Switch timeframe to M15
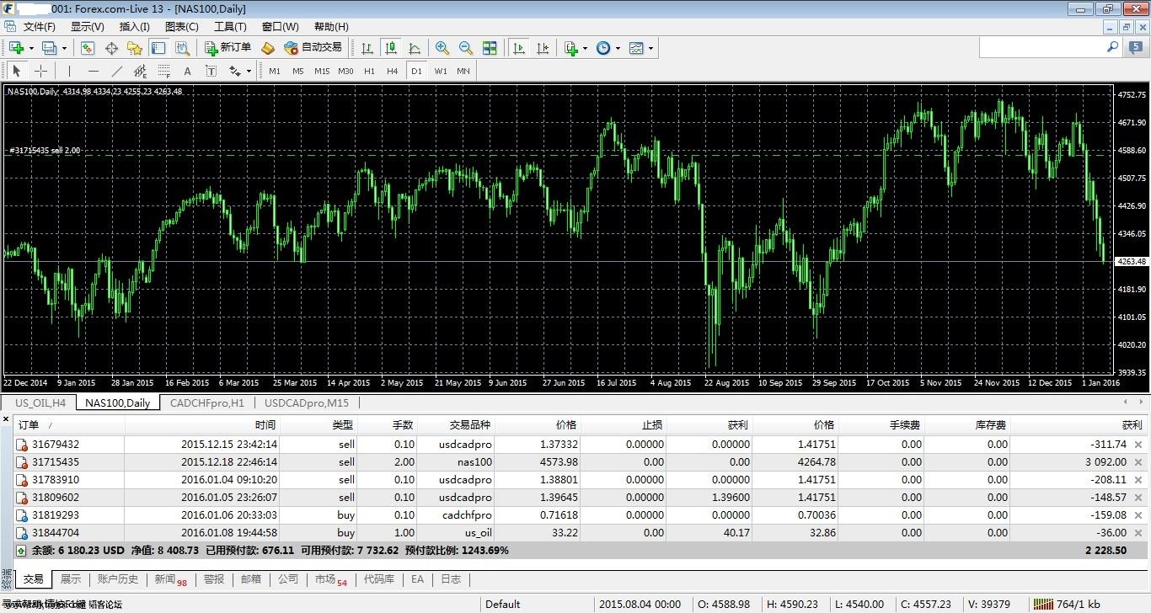The height and width of the screenshot is (613, 1151). pyautogui.click(x=322, y=71)
